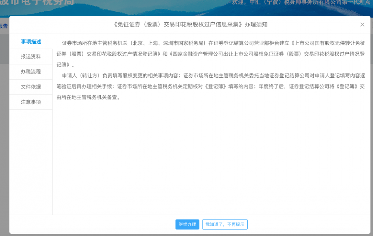
Task: Check 报送资料 for required documents
Action: [31, 57]
